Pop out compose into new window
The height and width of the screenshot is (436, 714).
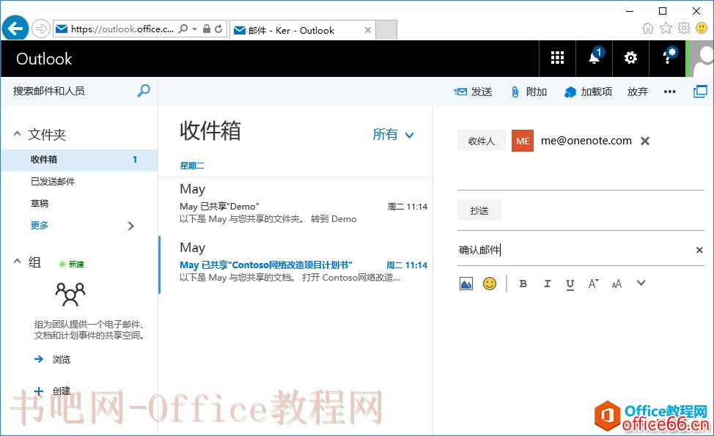(x=700, y=92)
